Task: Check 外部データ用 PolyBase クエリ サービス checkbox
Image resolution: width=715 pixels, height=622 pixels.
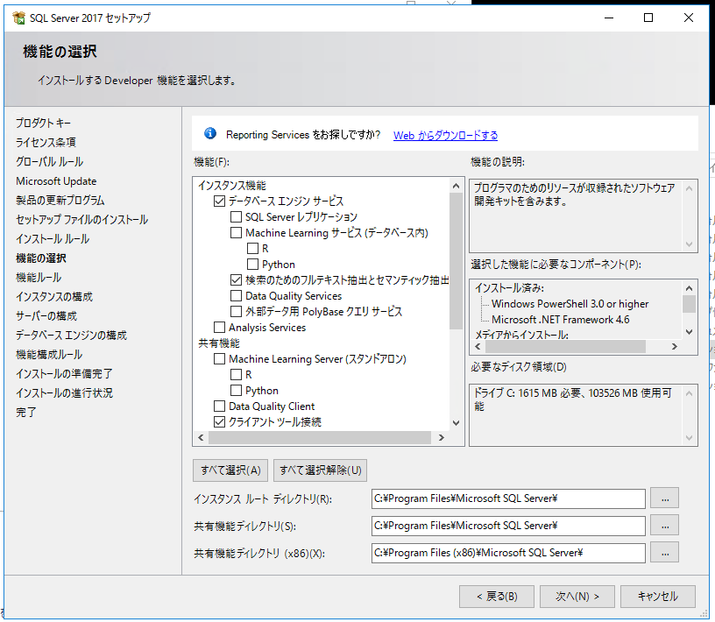Action: tap(236, 312)
